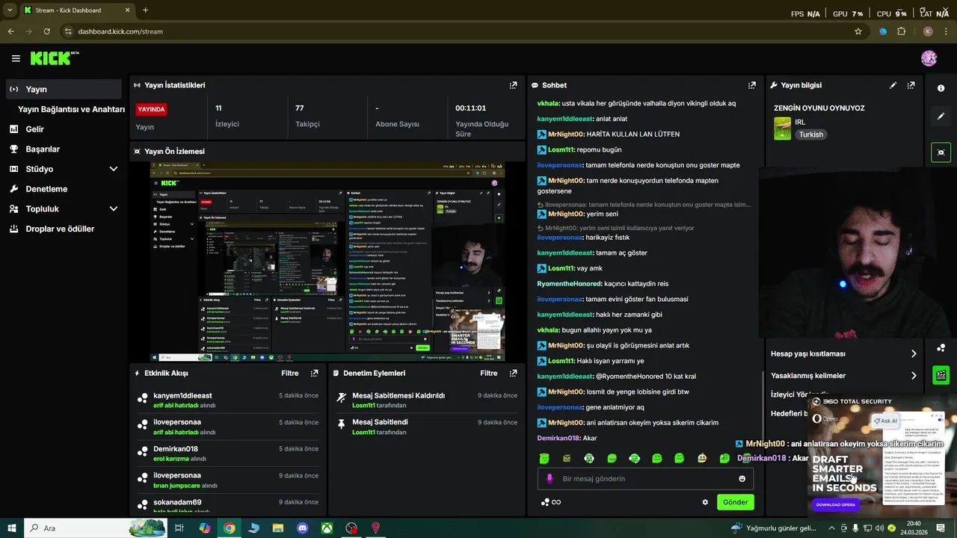Pop out the Yayın İstatistikleri panel
The image size is (957, 538).
tap(513, 85)
